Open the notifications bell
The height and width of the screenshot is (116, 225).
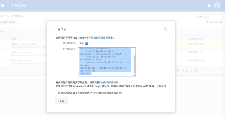pos(209,6)
